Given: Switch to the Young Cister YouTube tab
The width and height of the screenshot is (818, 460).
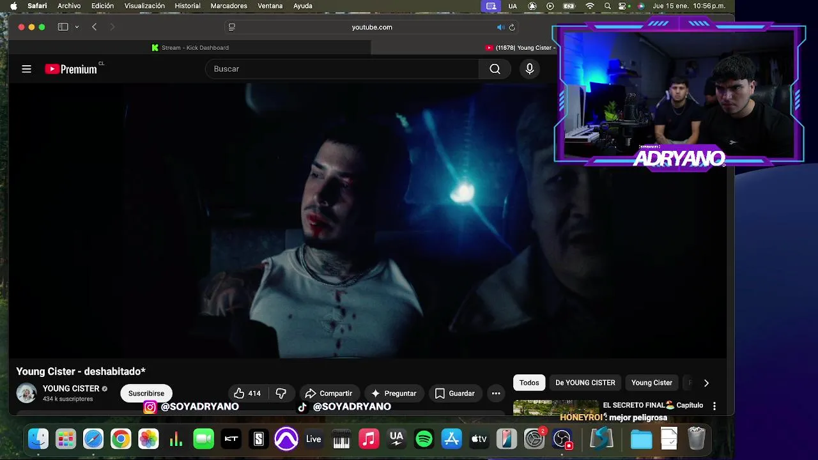Looking at the screenshot, I should point(521,48).
